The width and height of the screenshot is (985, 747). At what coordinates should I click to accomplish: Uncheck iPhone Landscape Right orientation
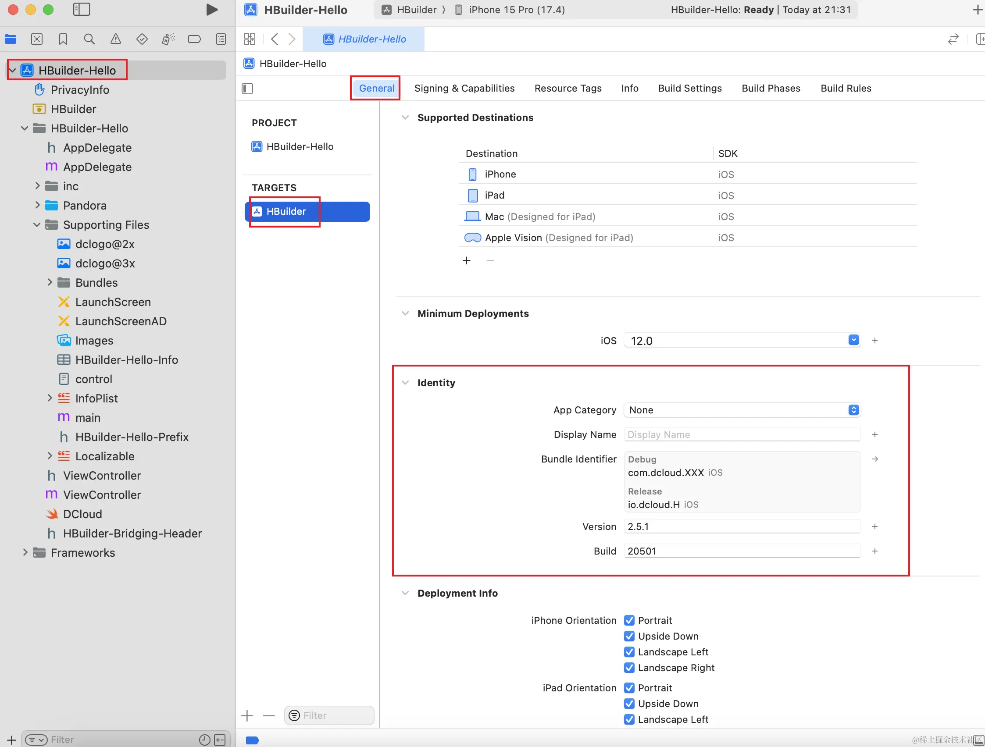click(629, 668)
